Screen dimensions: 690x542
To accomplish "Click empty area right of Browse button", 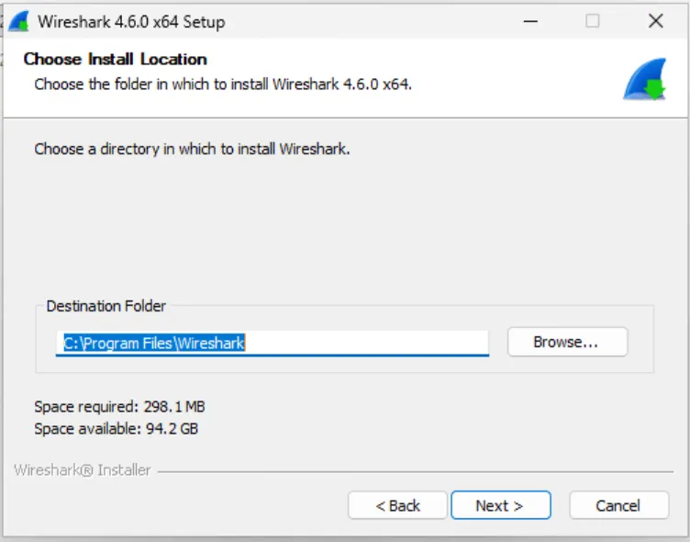I will pos(640,342).
